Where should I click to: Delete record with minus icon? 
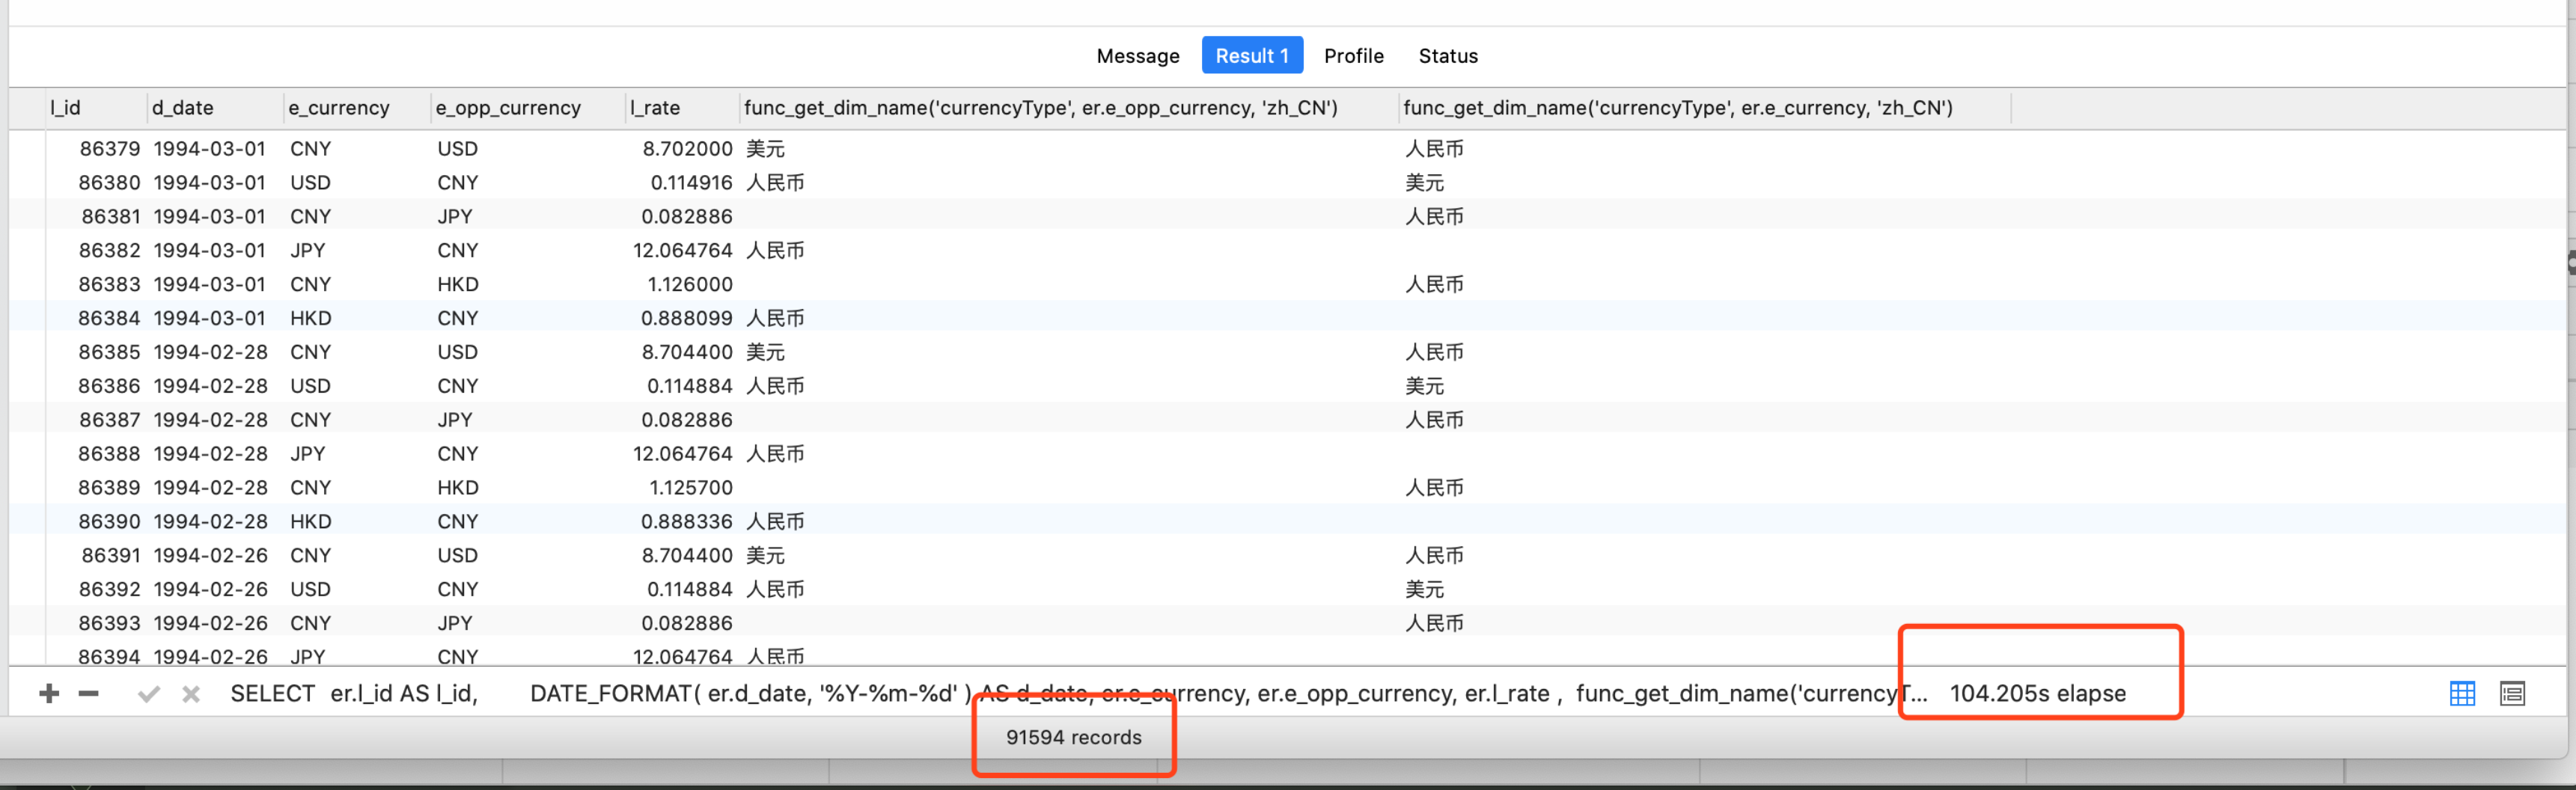(89, 693)
